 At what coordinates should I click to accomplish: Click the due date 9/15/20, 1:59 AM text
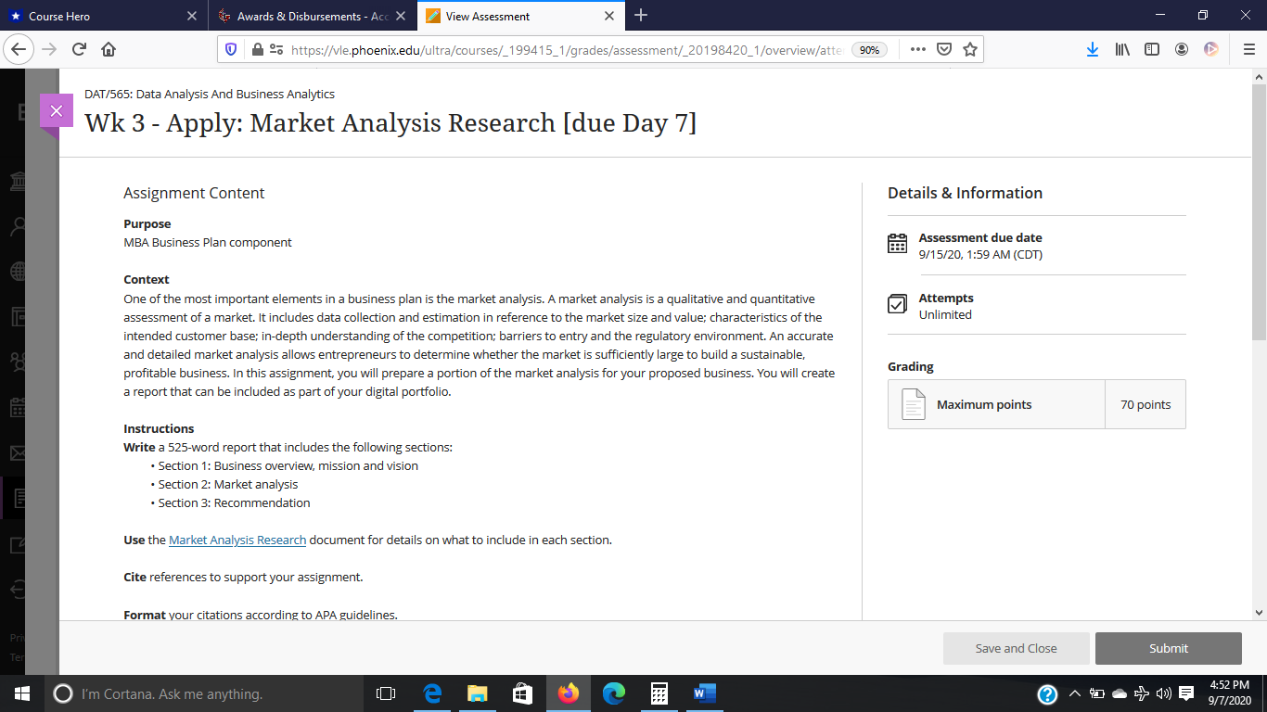(x=980, y=254)
